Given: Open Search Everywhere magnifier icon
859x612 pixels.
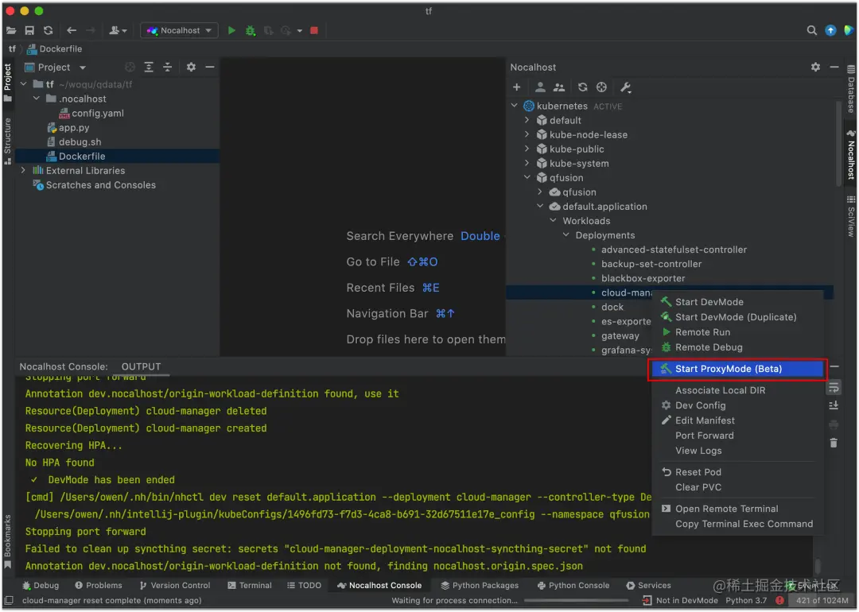Looking at the screenshot, I should click(811, 30).
